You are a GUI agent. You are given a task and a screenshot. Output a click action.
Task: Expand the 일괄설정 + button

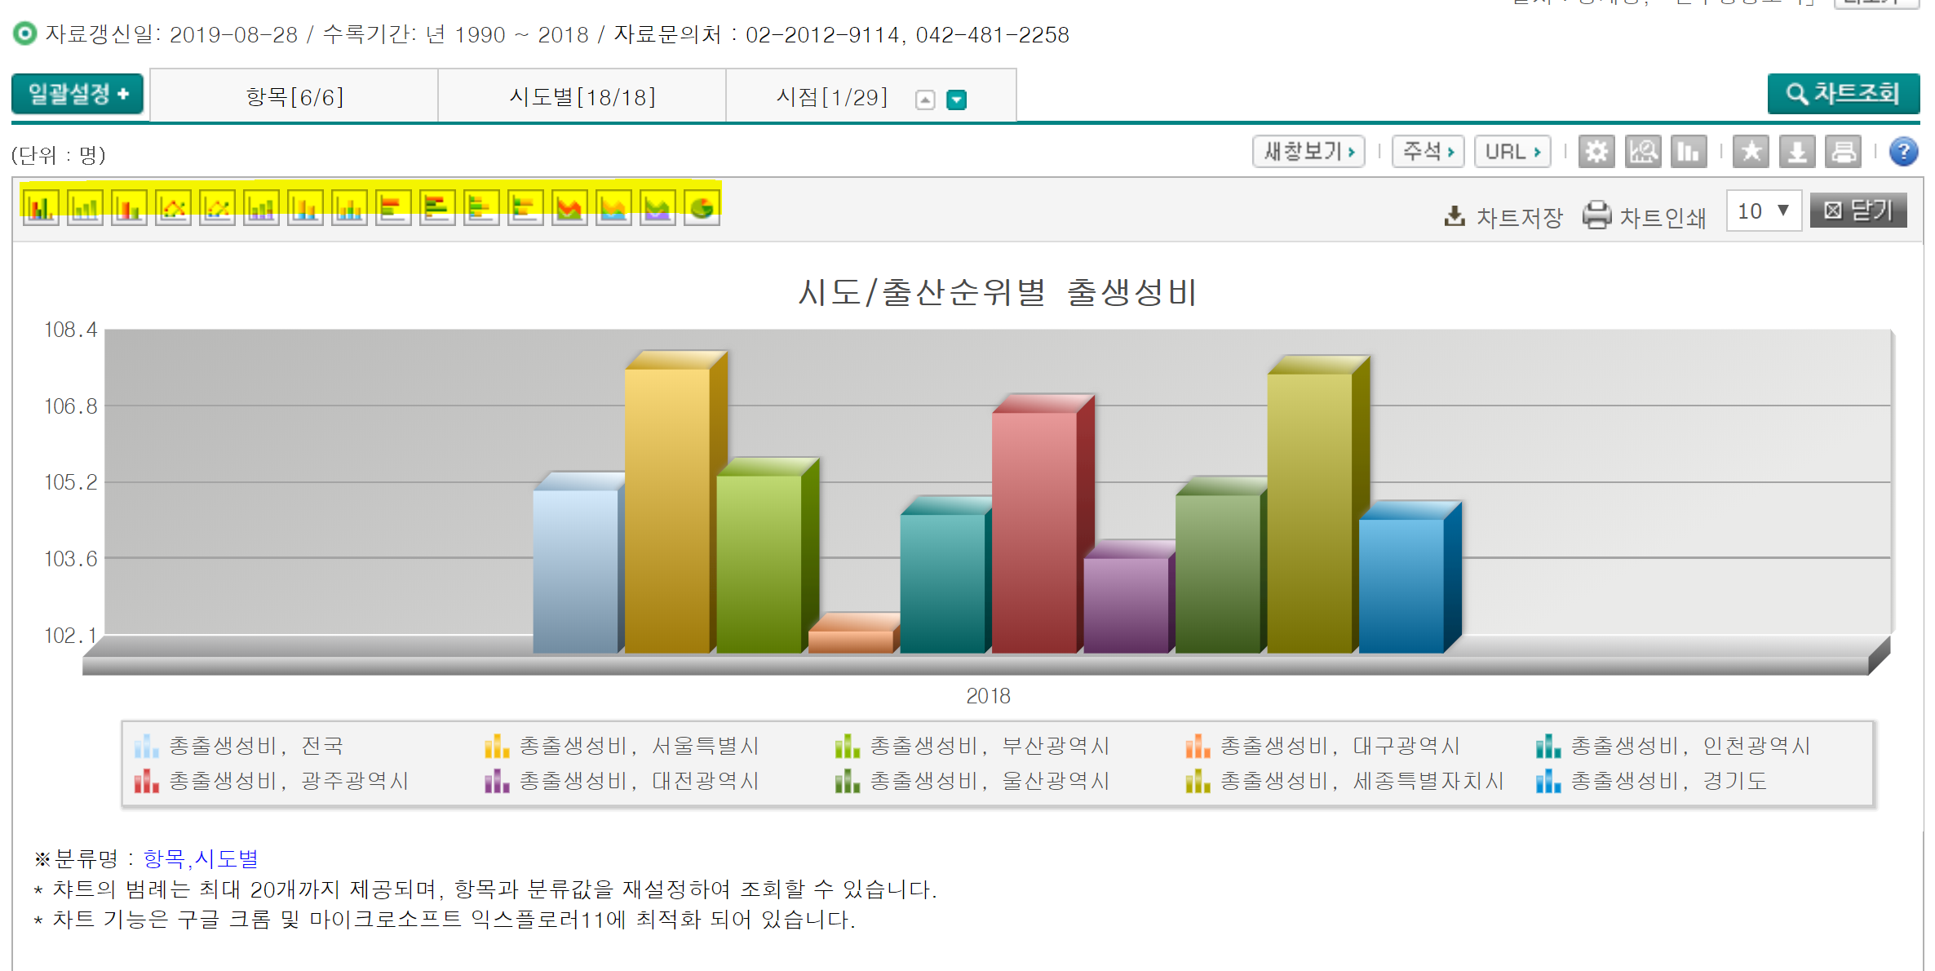[77, 94]
